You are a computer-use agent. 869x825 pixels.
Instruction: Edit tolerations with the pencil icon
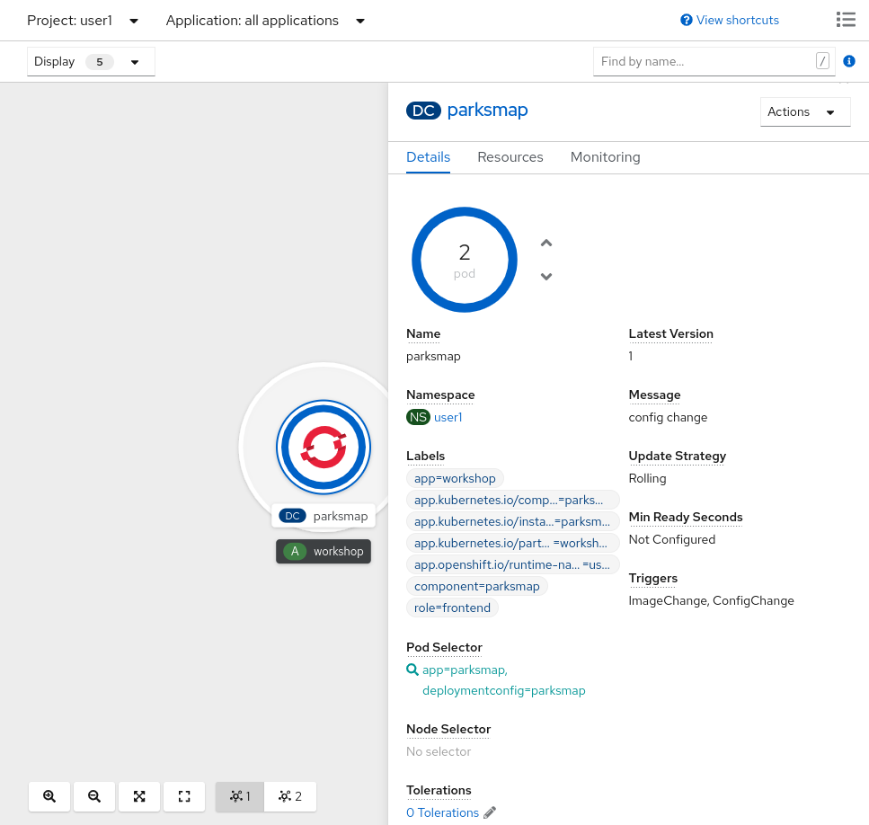[490, 812]
